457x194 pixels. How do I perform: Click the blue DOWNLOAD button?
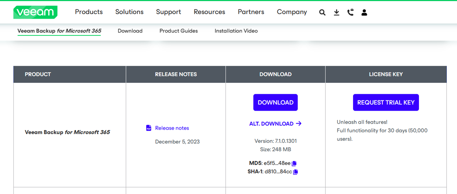(x=276, y=102)
